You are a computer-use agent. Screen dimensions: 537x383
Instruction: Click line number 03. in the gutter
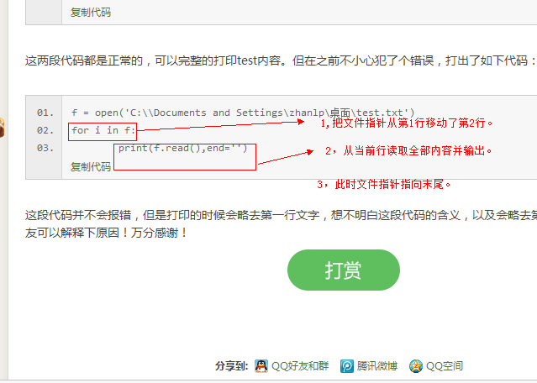[x=45, y=148]
